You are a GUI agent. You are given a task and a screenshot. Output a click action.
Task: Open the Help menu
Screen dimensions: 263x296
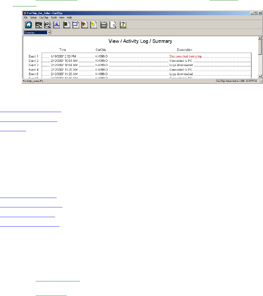pyautogui.click(x=69, y=18)
